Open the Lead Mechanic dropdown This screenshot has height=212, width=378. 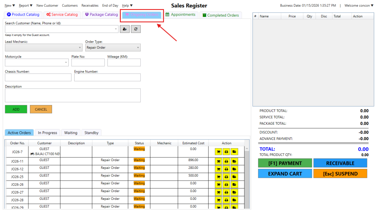(80, 48)
